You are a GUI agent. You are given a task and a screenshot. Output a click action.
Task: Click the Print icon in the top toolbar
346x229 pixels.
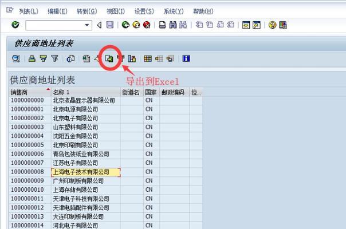tap(163, 25)
